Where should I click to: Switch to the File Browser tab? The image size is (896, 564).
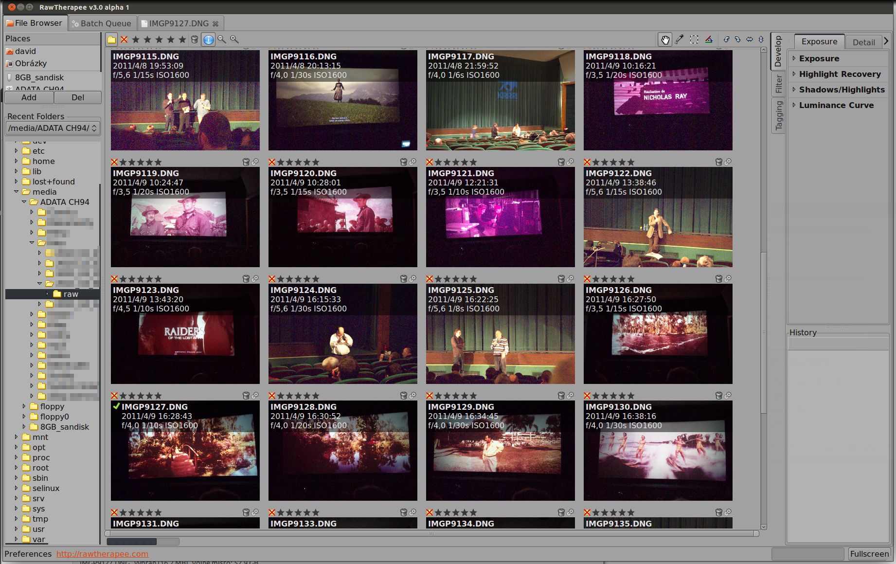[34, 23]
